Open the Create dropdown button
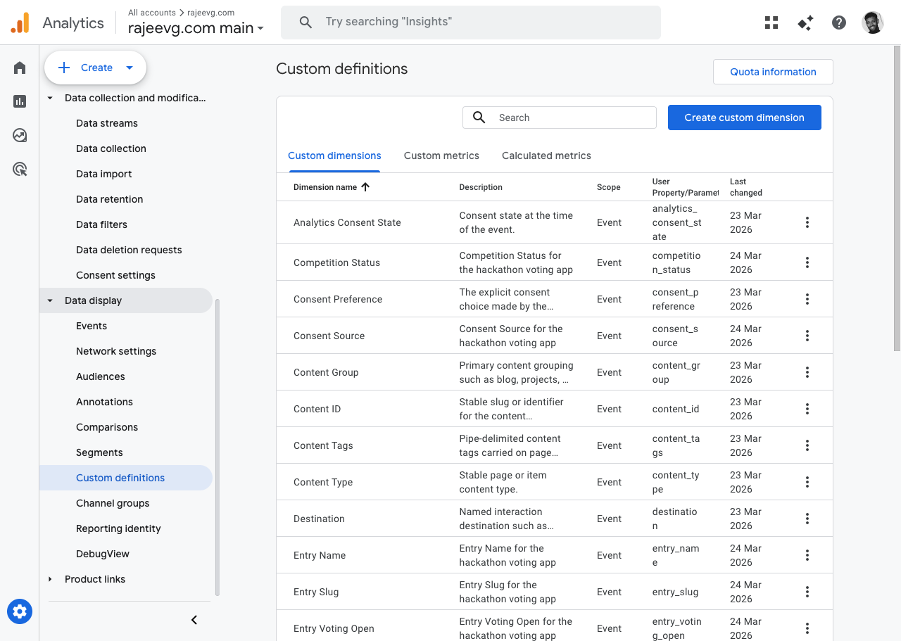 (x=95, y=68)
